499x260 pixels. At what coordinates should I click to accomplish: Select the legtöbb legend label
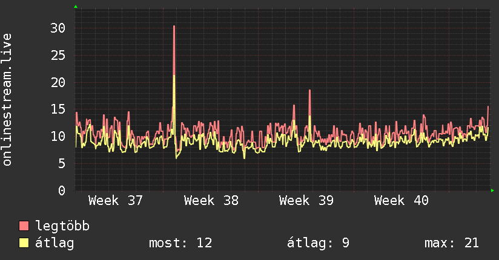click(x=62, y=226)
